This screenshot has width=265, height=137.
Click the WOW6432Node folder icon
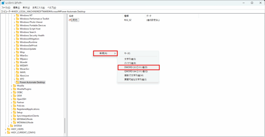coord(14,119)
